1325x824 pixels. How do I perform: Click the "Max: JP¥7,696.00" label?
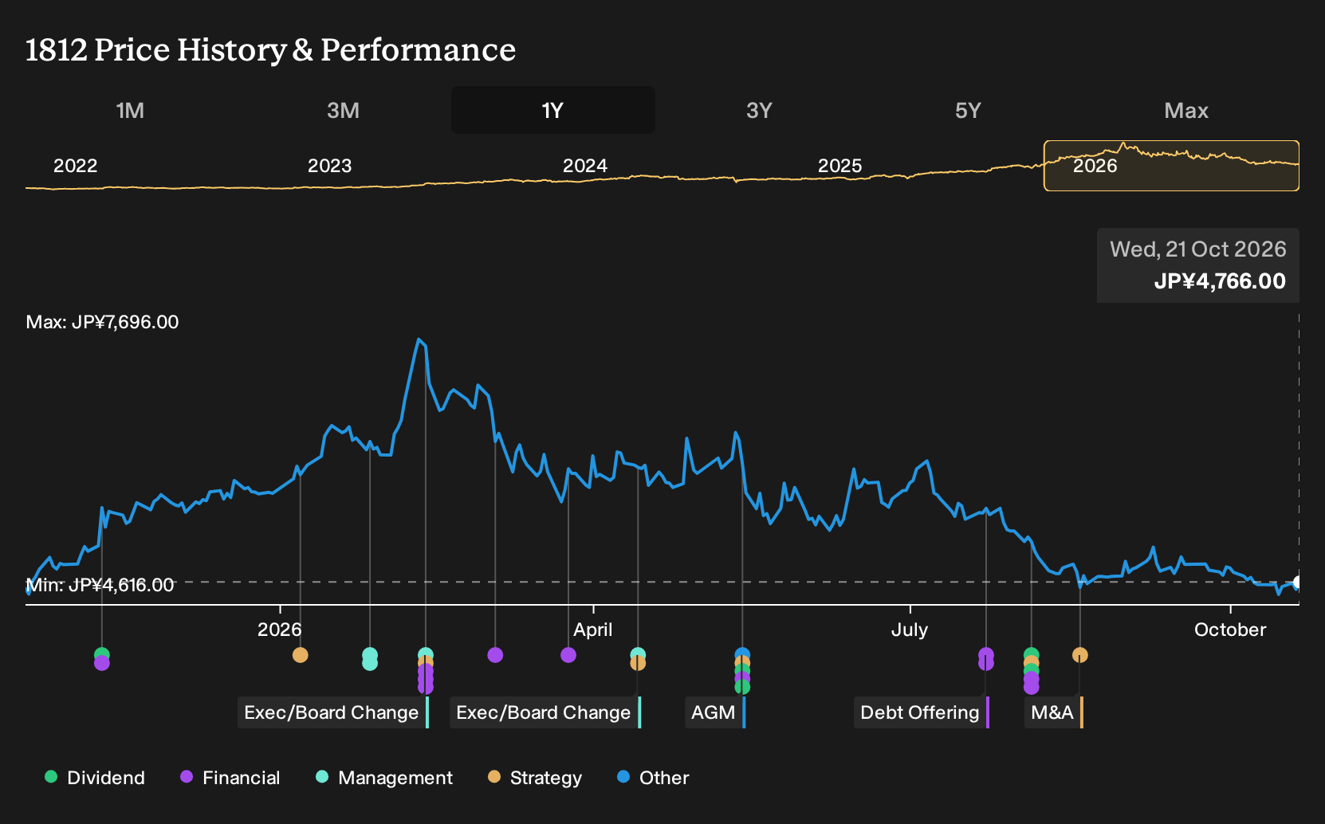[x=102, y=322]
